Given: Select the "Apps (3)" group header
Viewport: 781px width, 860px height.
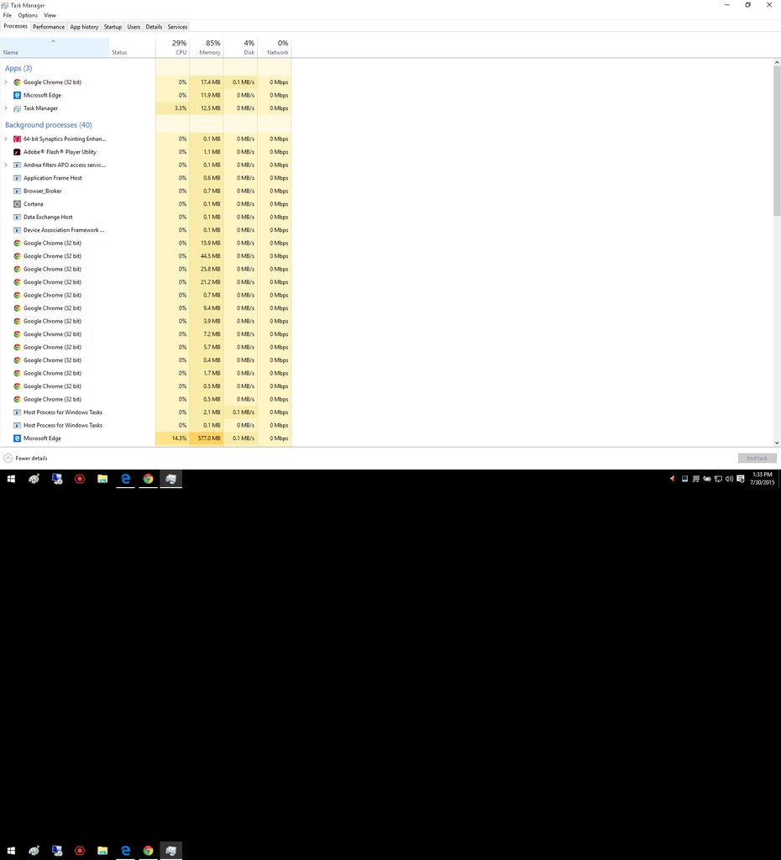Looking at the screenshot, I should [18, 68].
